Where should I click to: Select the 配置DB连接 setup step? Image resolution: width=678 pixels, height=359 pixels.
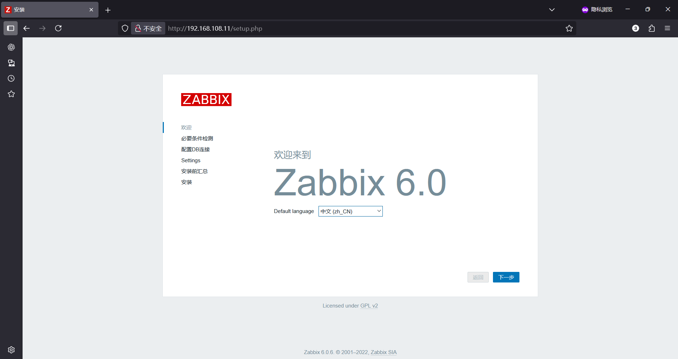click(x=196, y=149)
